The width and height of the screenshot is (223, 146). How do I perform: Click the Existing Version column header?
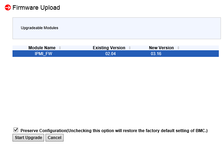point(109,48)
